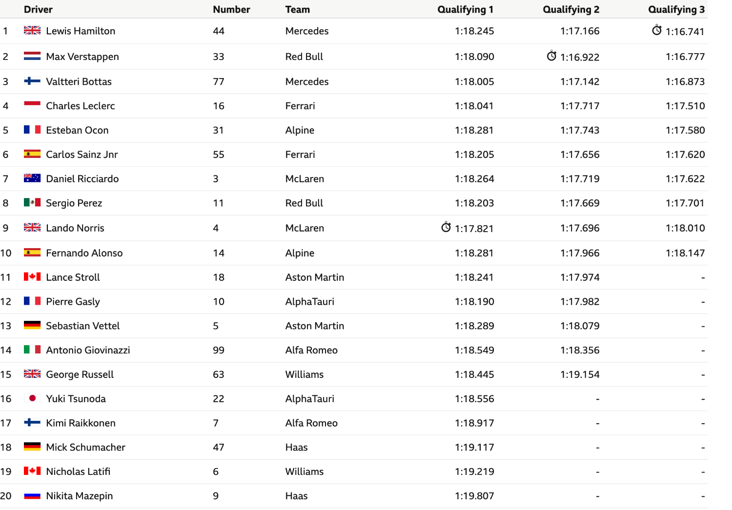Screen dimensions: 732x510
Task: Click the Mexican flag next to Sergio Perez
Action: (32, 202)
